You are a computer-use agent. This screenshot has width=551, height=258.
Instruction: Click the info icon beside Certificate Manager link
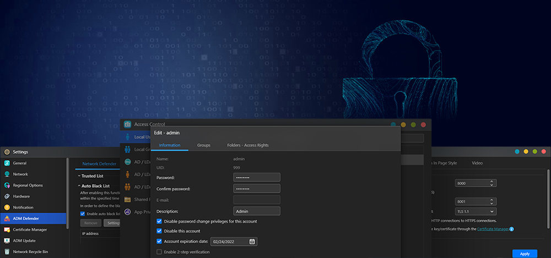pyautogui.click(x=511, y=228)
